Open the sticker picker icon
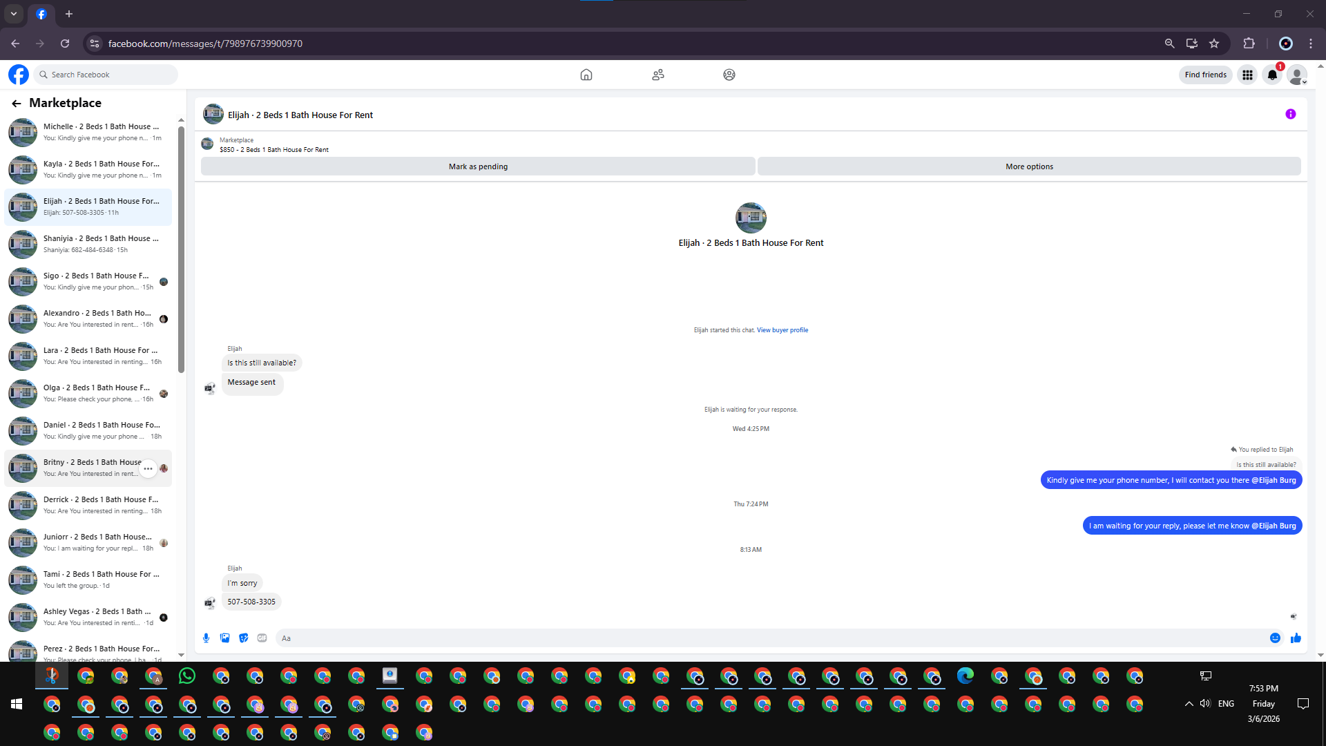Screen dimensions: 1326x746 pyautogui.click(x=243, y=638)
